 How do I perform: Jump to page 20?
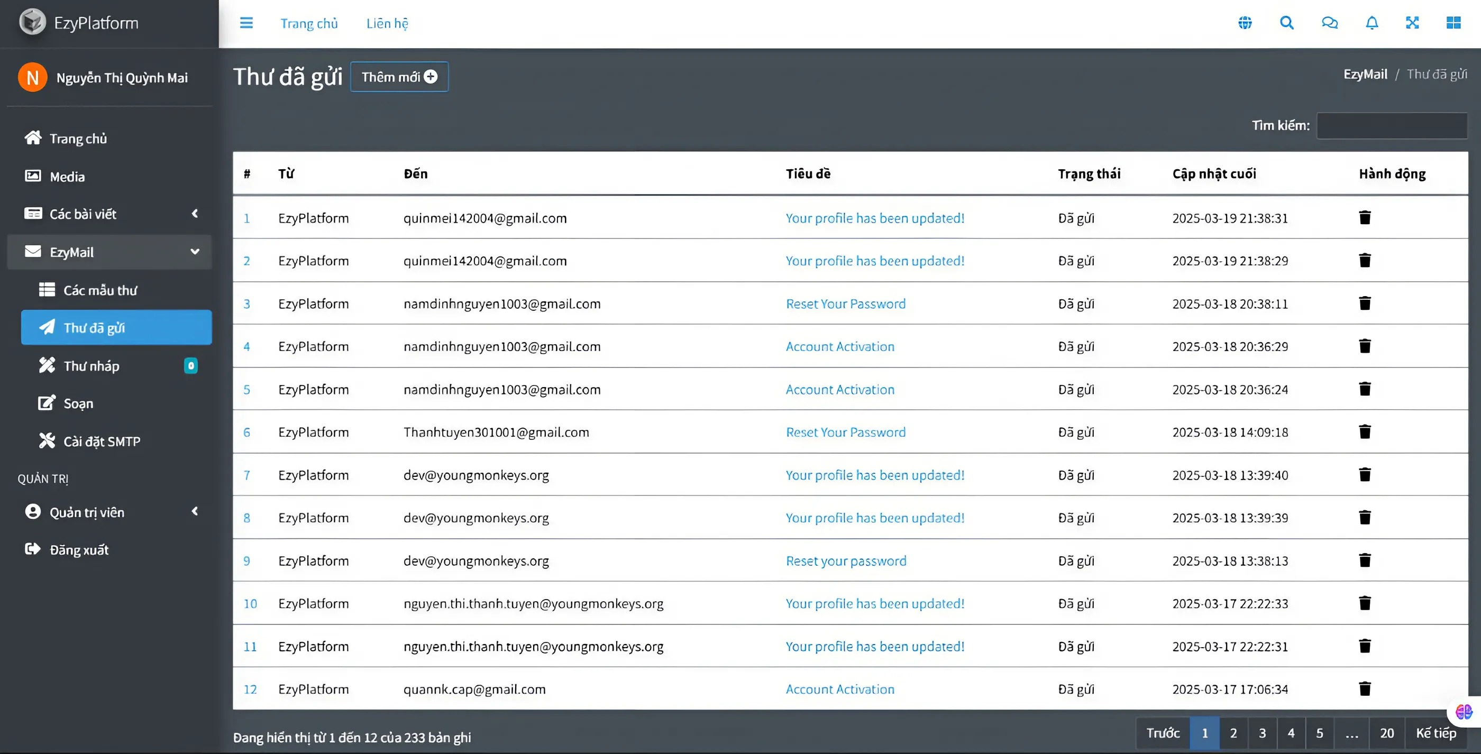[x=1387, y=733]
